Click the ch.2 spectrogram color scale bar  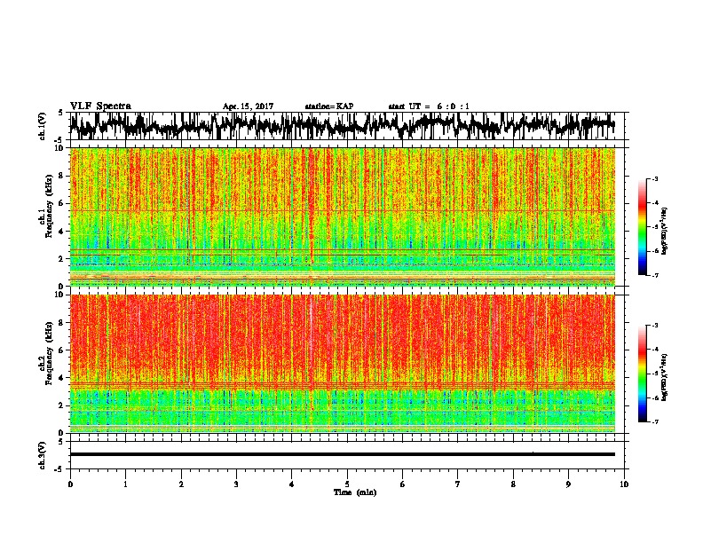(643, 374)
